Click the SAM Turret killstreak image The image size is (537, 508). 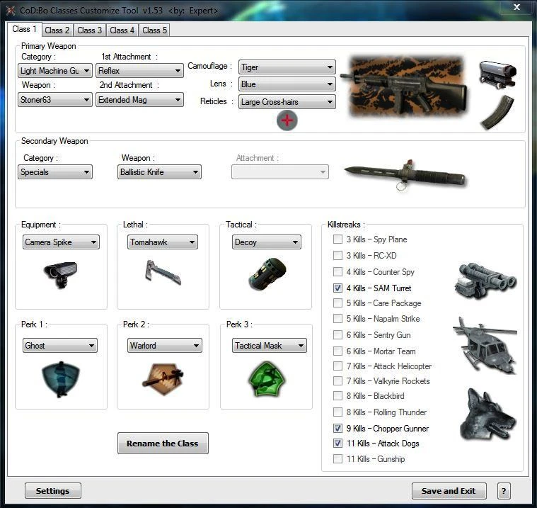(x=485, y=281)
